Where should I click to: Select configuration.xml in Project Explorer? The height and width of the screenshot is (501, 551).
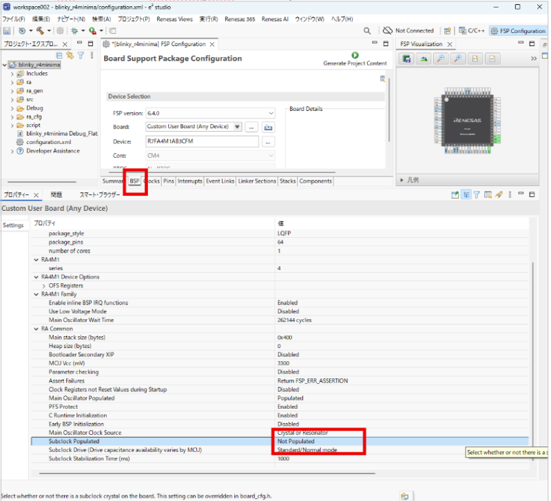pyautogui.click(x=48, y=142)
